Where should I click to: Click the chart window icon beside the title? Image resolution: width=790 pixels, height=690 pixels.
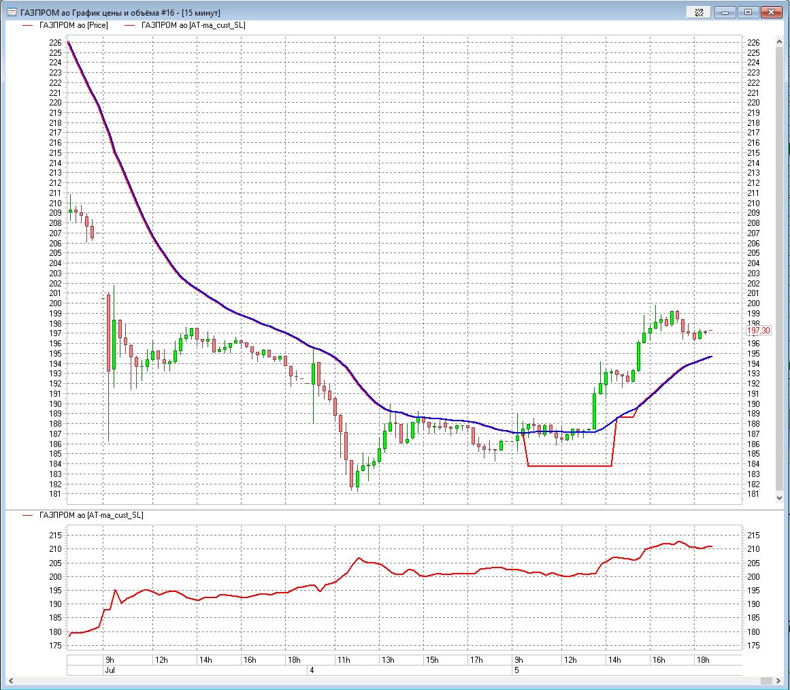coord(12,13)
